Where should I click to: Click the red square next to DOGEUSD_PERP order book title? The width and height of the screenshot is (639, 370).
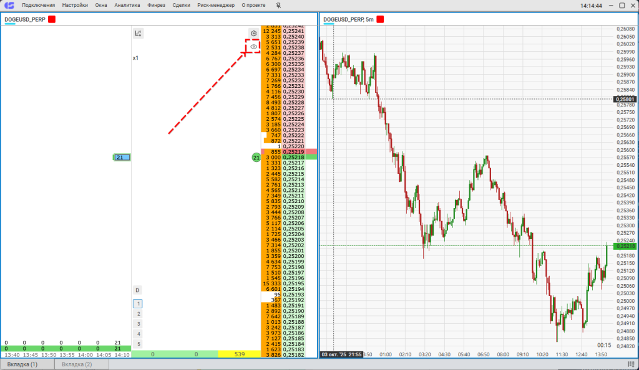[52, 19]
